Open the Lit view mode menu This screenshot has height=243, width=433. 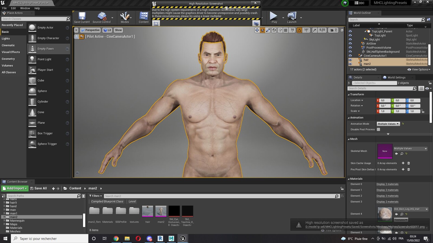pos(107,30)
